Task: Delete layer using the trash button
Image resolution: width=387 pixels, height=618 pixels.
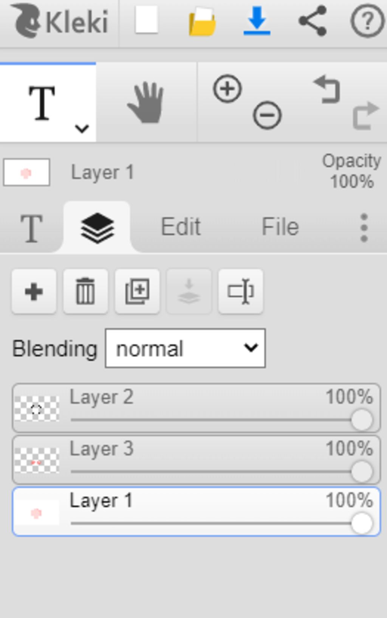Action: pyautogui.click(x=85, y=291)
